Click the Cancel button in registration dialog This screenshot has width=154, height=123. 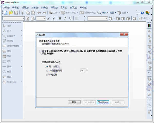[x=74, y=102]
